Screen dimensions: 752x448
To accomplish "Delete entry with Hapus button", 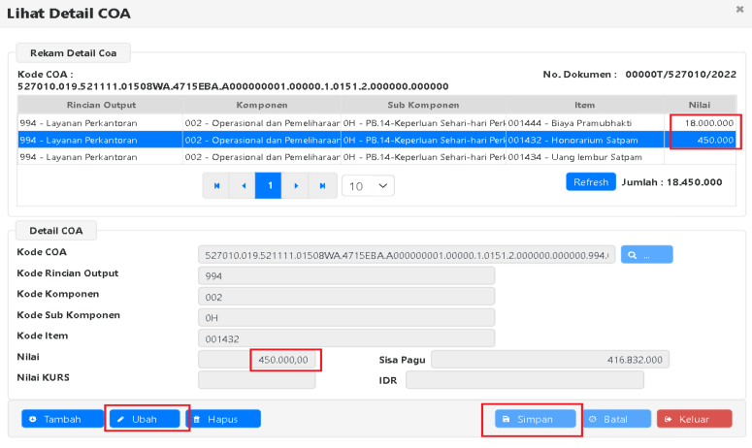I will point(223,419).
